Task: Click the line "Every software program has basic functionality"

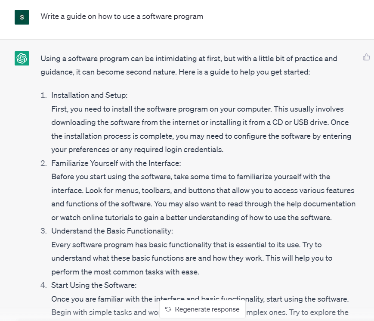Action: 186,245
